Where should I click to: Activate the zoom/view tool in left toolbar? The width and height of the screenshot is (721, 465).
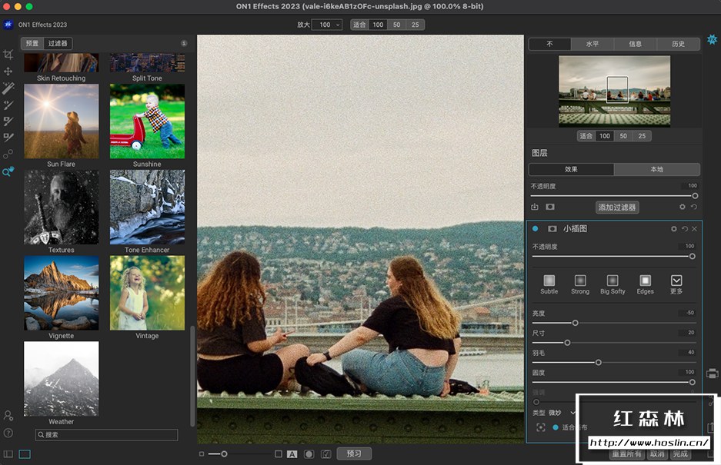pos(8,171)
